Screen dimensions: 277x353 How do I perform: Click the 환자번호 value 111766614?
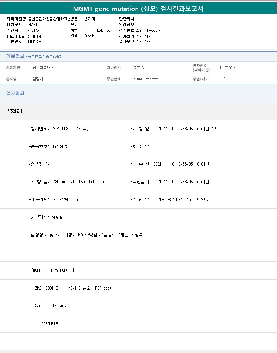[227, 68]
